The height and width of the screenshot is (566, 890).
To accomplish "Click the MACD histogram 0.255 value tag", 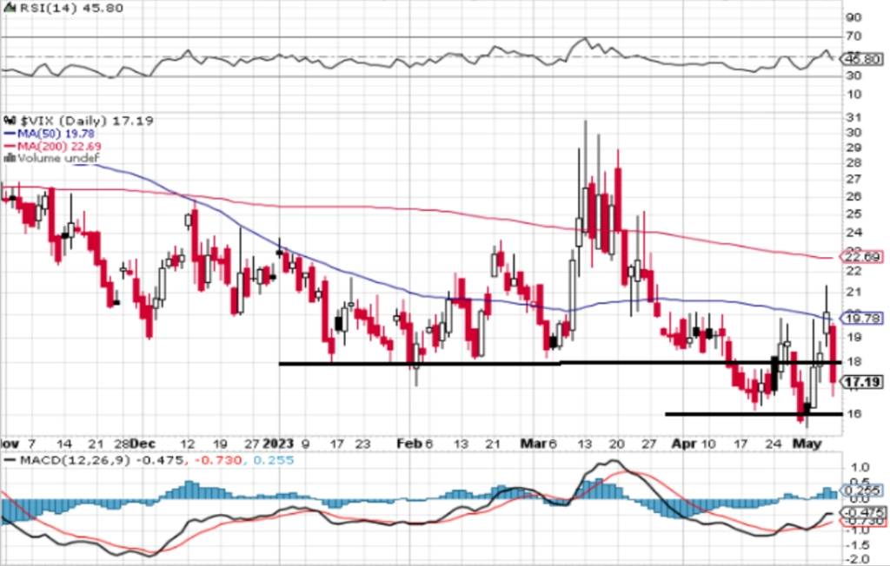I will tap(862, 490).
